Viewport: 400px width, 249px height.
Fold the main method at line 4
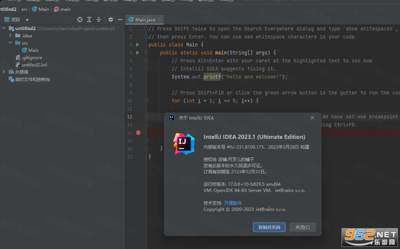147,53
